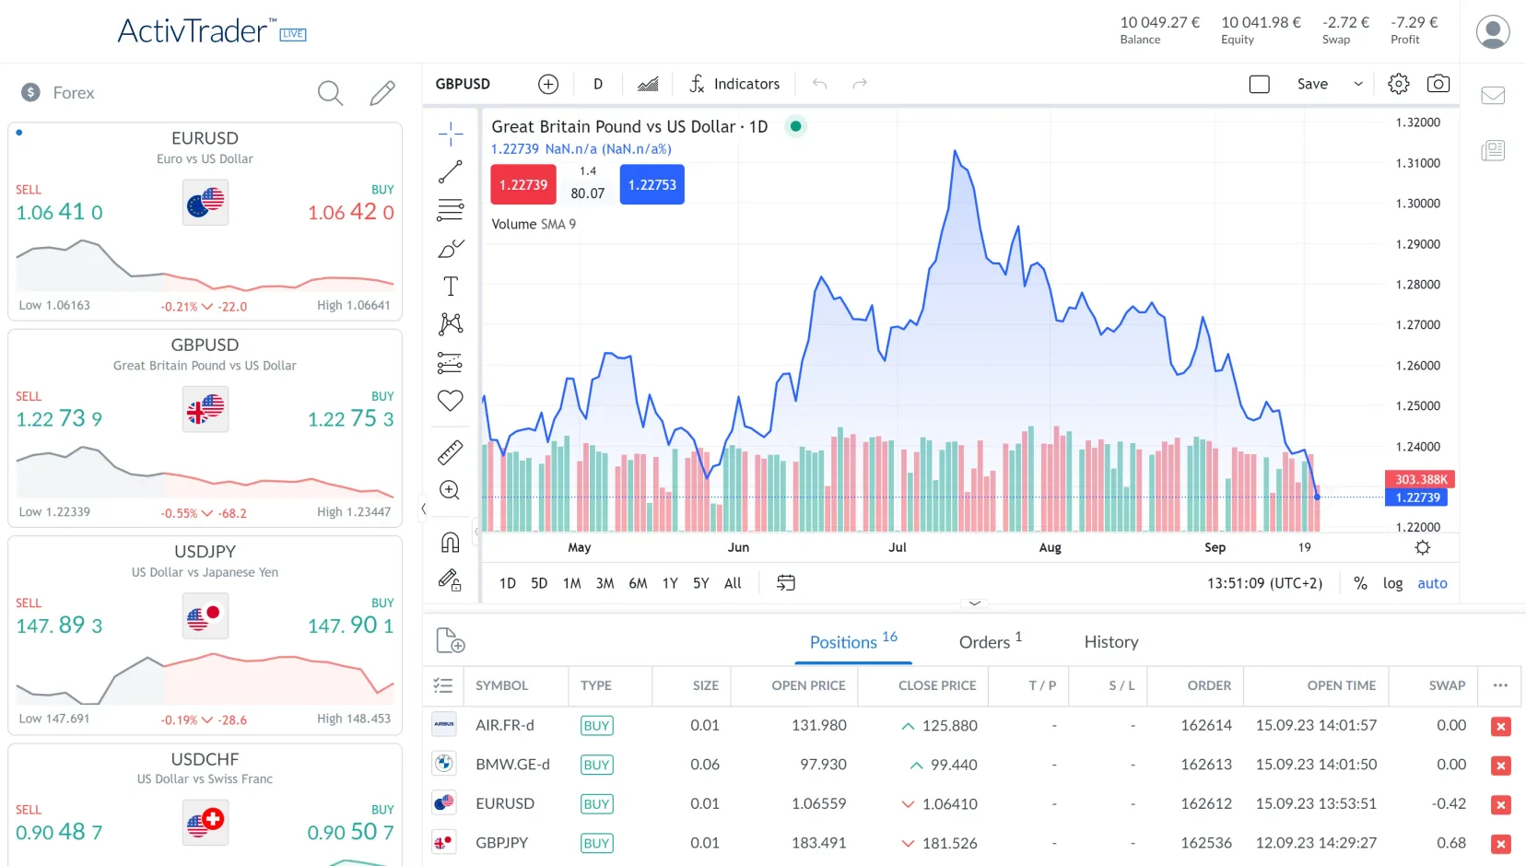Viewport: 1526px width, 866px height.
Task: Add a symbol to compare with plus icon
Action: [548, 84]
